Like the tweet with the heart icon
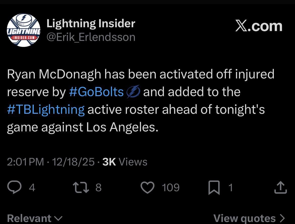 coord(148,187)
